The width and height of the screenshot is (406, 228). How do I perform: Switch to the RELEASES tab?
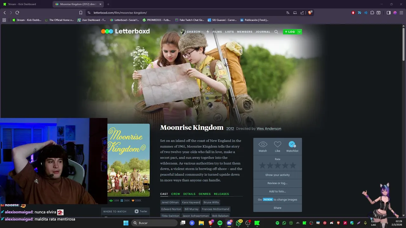coord(221,194)
